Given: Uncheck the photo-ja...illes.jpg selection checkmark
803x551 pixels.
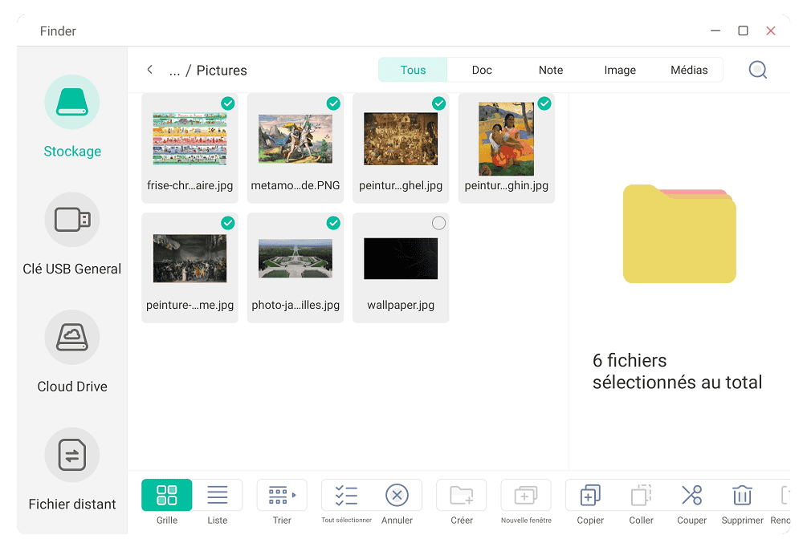Looking at the screenshot, I should click(x=333, y=223).
